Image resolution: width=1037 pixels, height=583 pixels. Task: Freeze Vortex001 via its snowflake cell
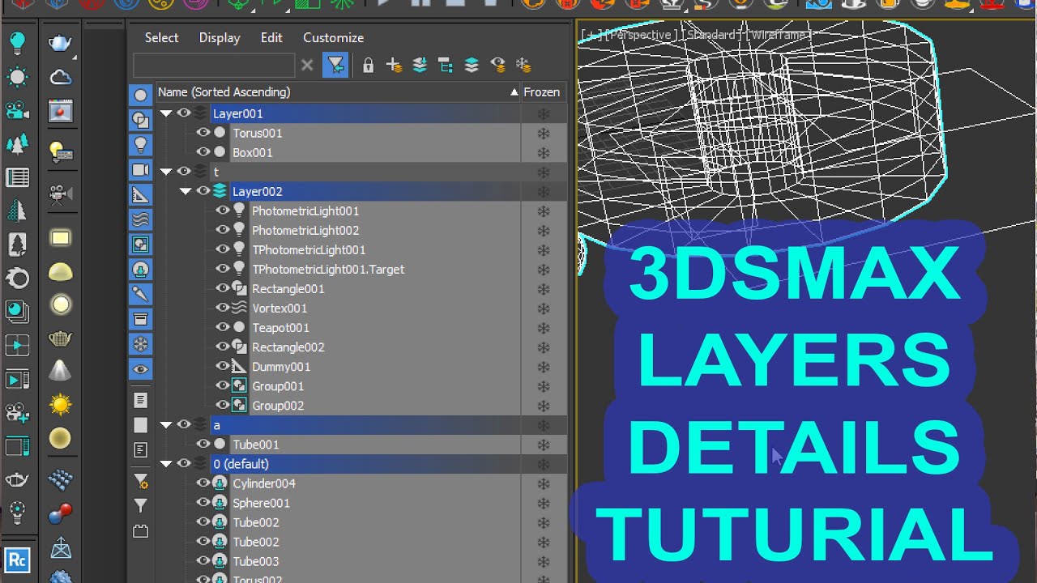pyautogui.click(x=544, y=308)
